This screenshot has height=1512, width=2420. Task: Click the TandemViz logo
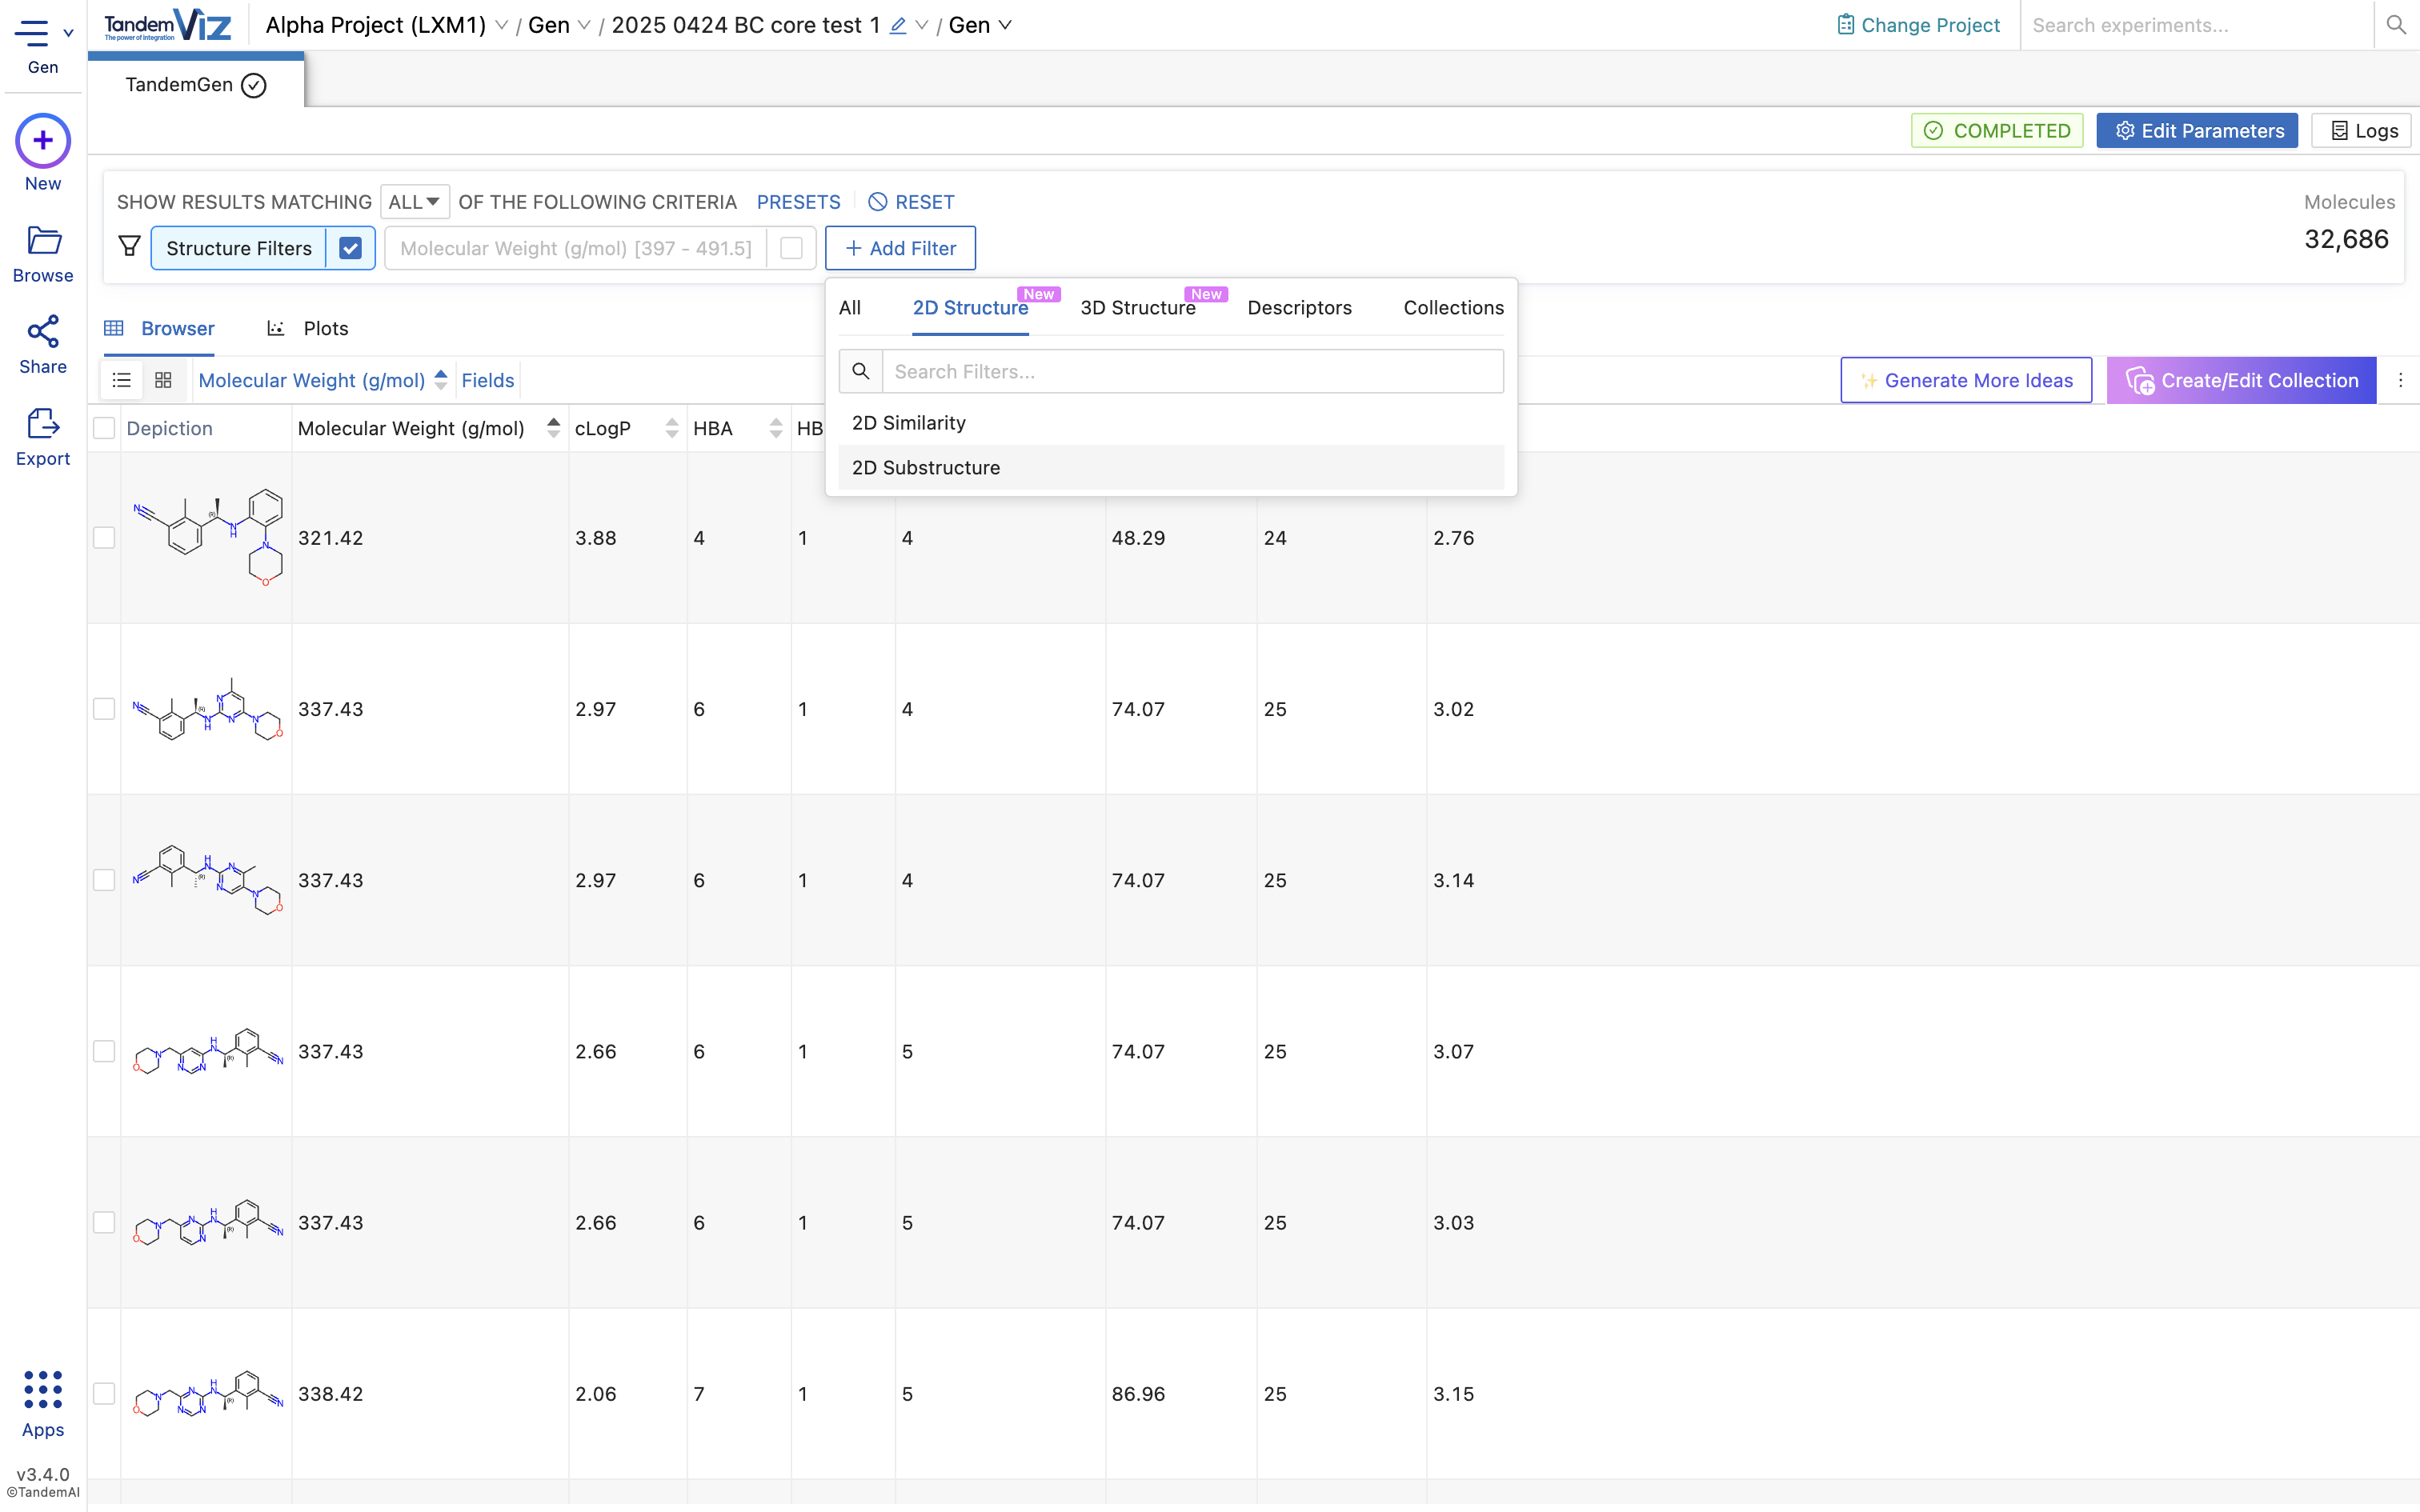[x=167, y=25]
